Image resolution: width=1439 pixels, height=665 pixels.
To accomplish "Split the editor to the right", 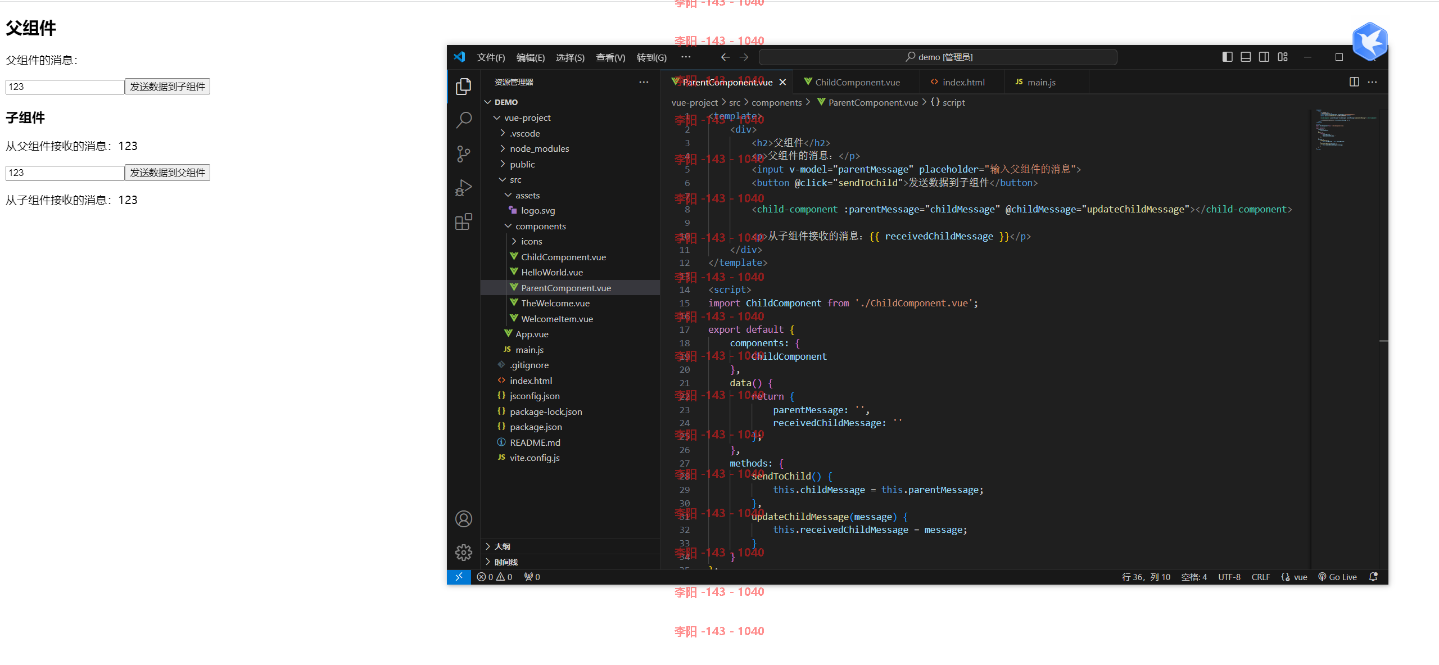I will tap(1354, 82).
